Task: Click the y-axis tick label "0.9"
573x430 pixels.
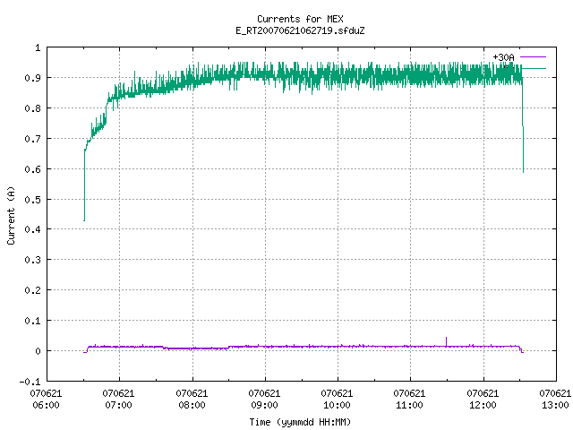Action: pyautogui.click(x=32, y=78)
